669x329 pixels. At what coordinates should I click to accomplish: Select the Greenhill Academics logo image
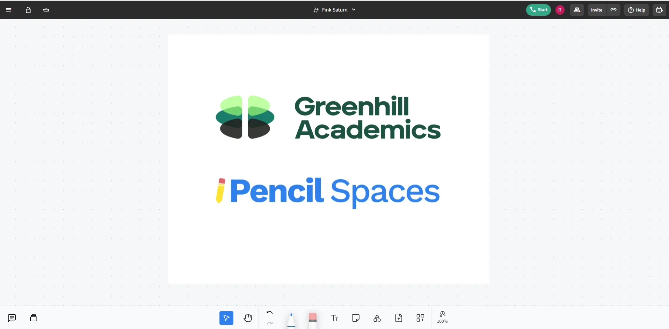[328, 117]
